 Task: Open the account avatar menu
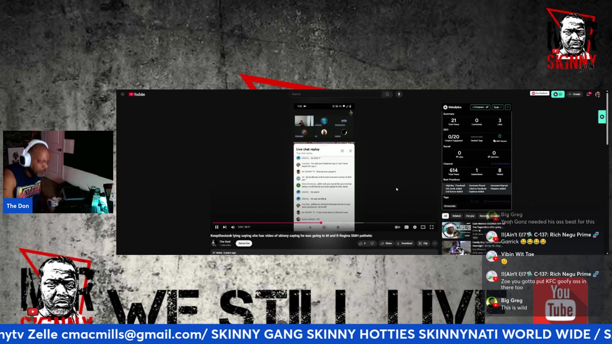click(598, 94)
